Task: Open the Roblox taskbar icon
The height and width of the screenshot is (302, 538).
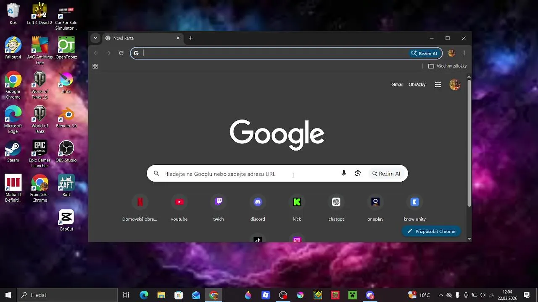Action: point(266,295)
